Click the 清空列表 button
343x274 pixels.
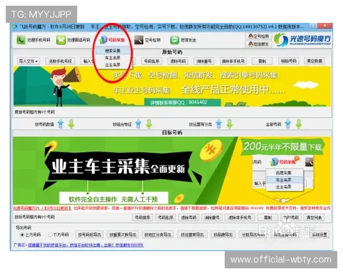(314, 217)
